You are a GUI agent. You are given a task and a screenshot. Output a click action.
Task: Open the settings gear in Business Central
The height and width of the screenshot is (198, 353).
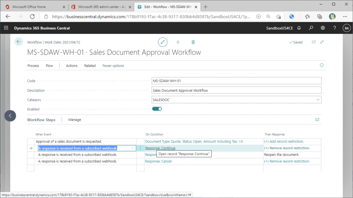[323, 28]
